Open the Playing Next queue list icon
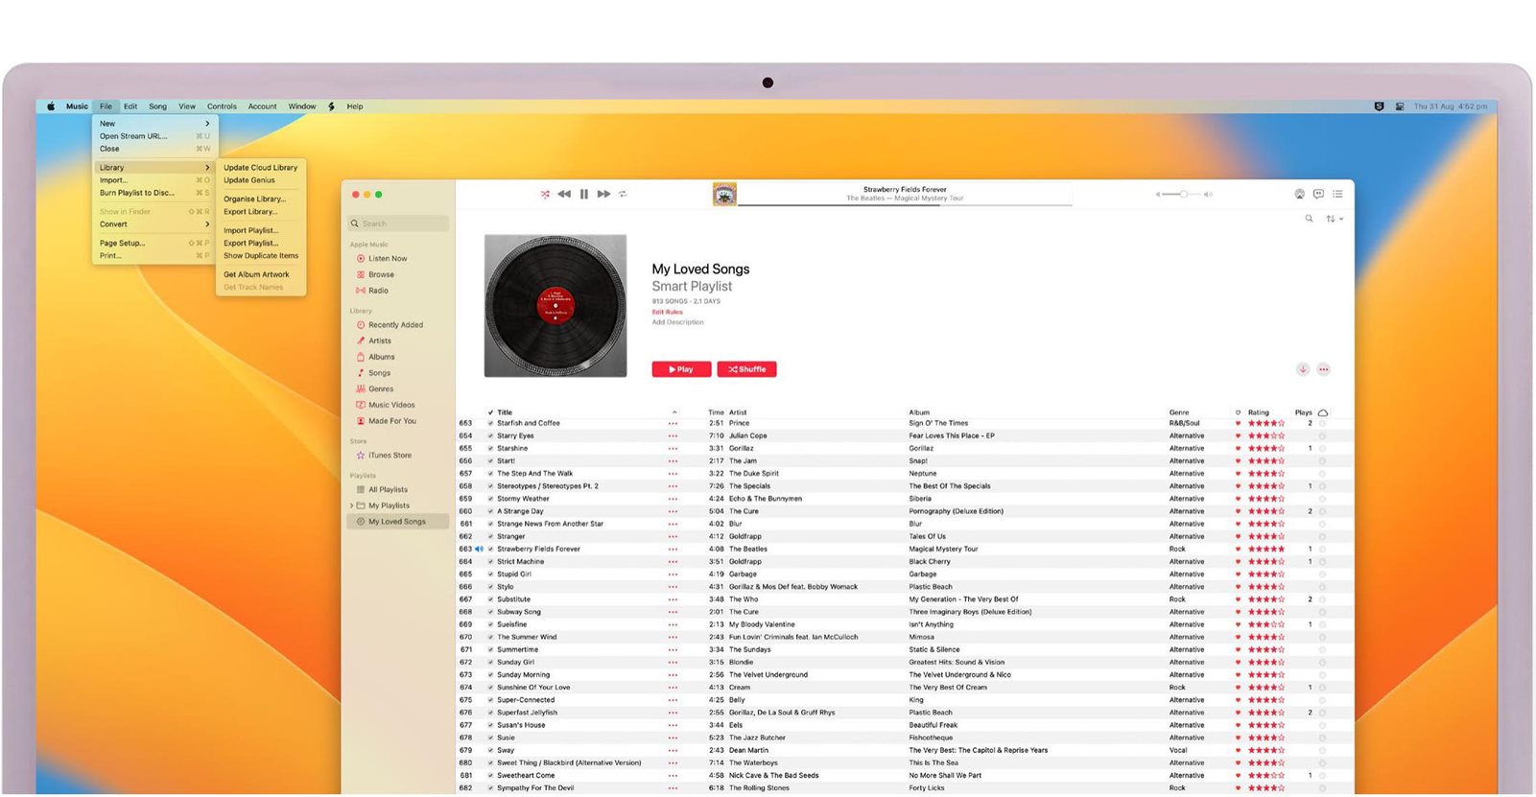This screenshot has height=797, width=1536. [1337, 194]
